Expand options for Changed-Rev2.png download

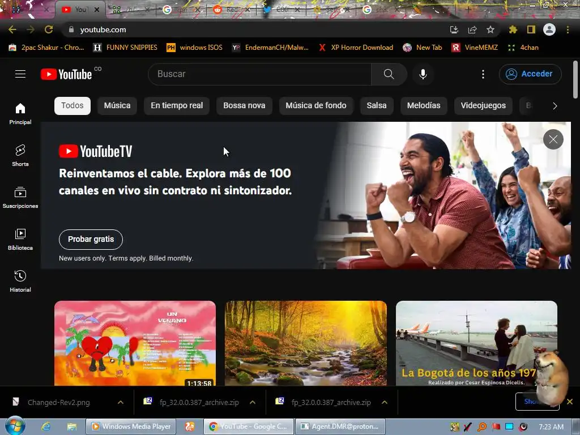(121, 402)
